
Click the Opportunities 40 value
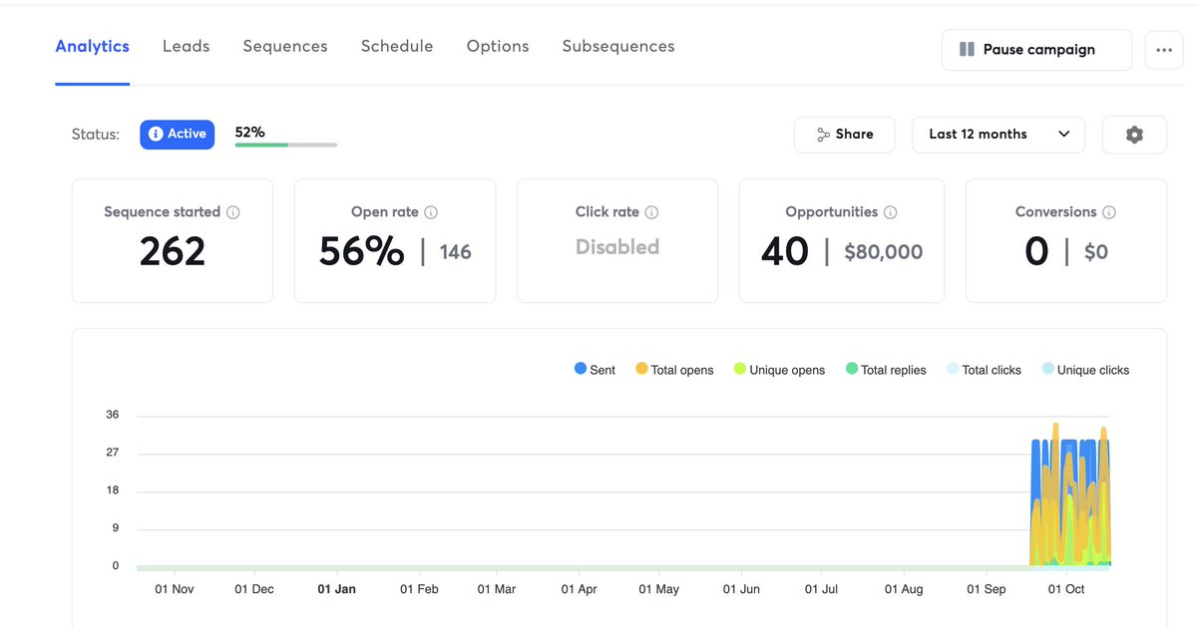[784, 251]
